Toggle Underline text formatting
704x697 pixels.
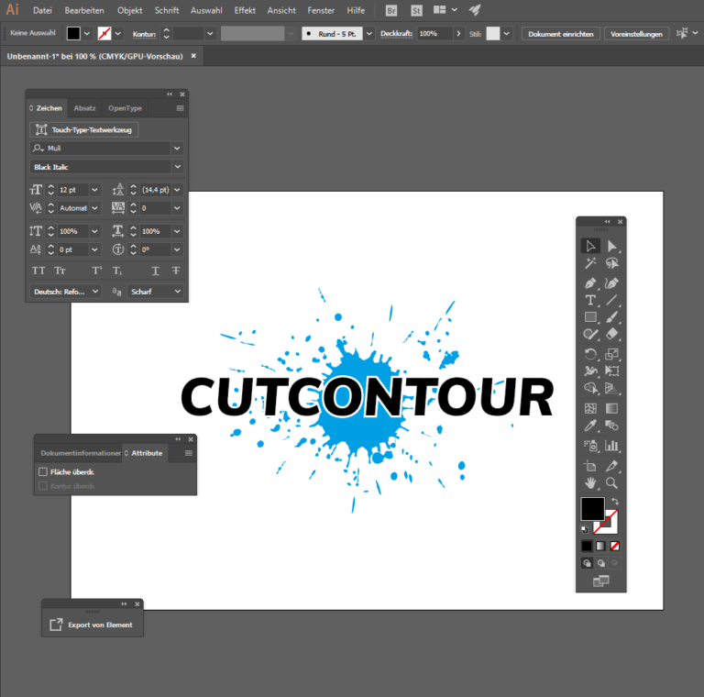point(155,271)
